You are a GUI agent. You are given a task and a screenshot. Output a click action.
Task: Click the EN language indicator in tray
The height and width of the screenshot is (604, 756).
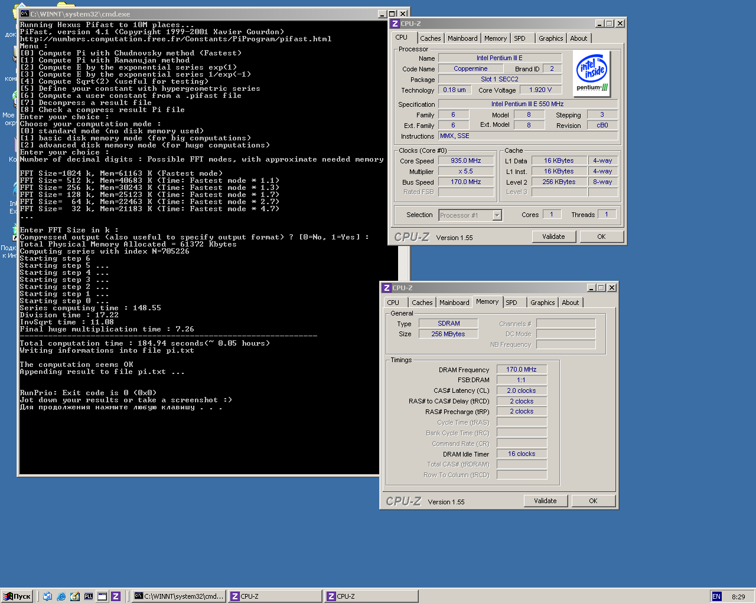[716, 596]
